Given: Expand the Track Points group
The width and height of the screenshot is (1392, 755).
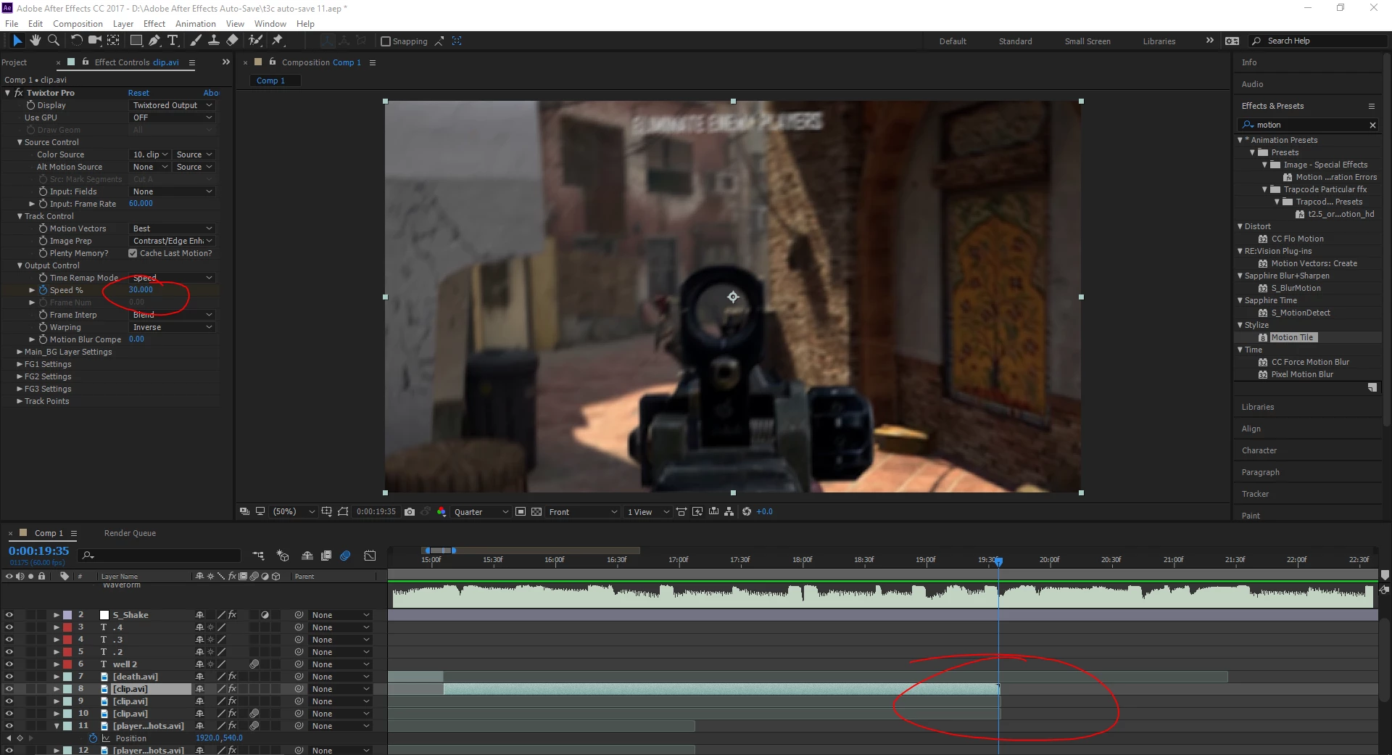Looking at the screenshot, I should click(x=20, y=401).
